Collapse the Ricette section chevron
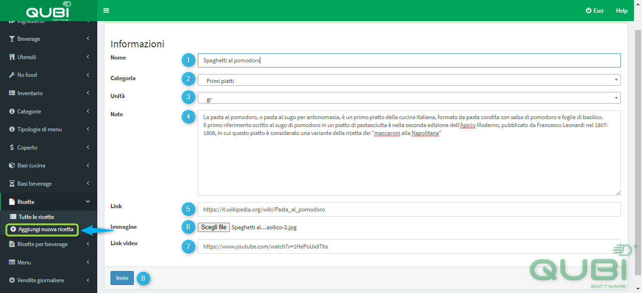642x293 pixels. pyautogui.click(x=88, y=202)
